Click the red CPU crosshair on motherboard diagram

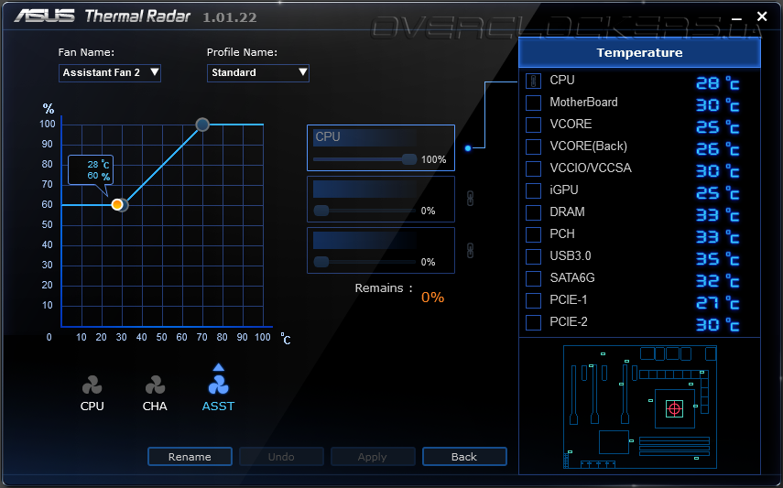click(x=674, y=409)
